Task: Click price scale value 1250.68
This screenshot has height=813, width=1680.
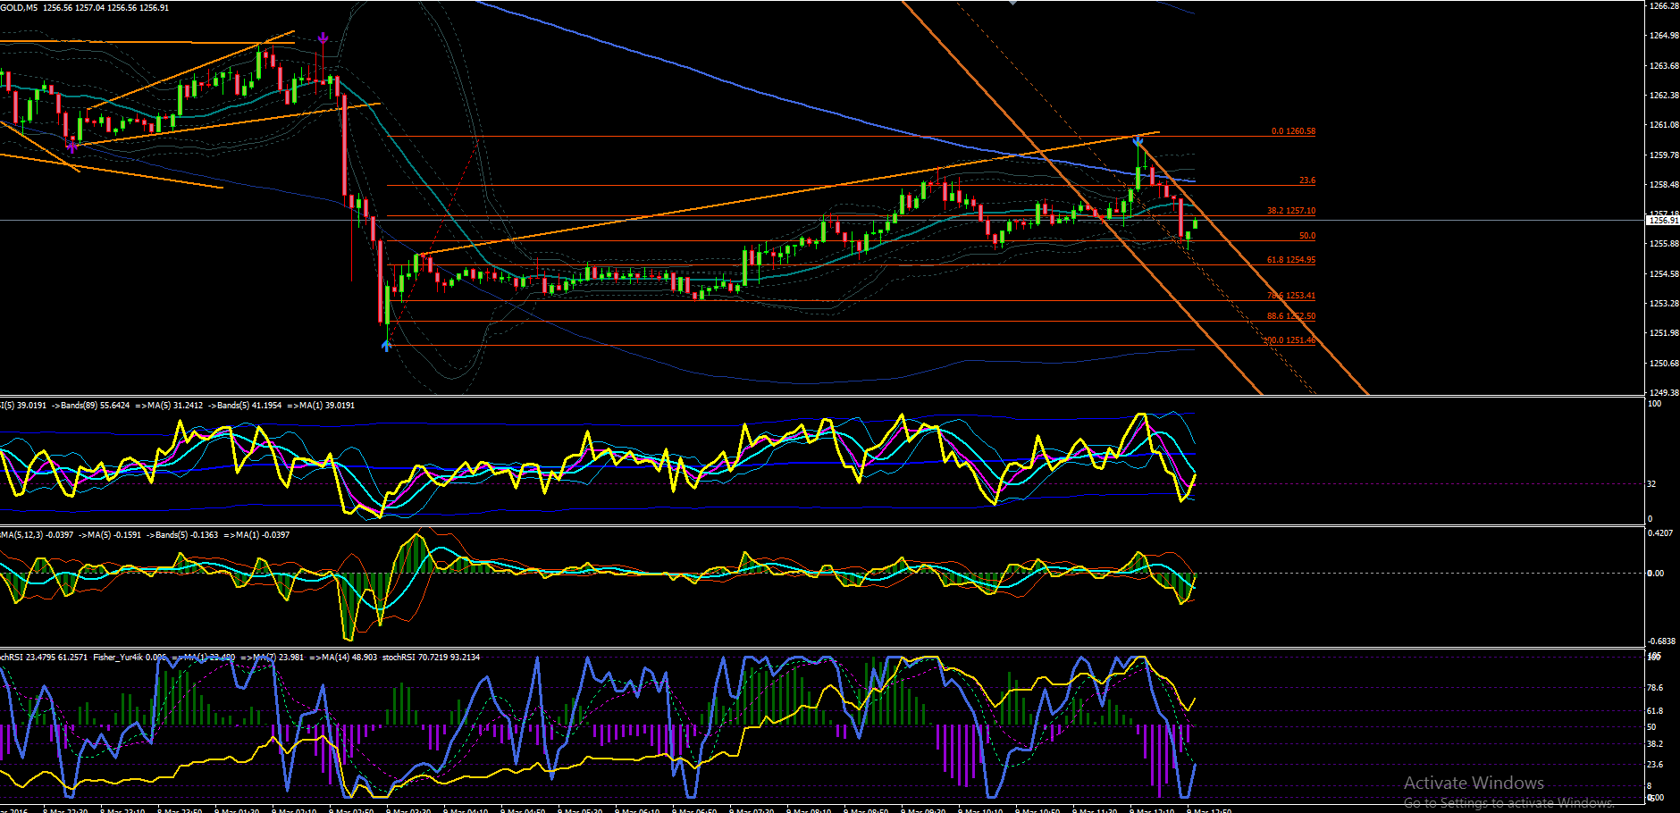Action: pyautogui.click(x=1664, y=364)
